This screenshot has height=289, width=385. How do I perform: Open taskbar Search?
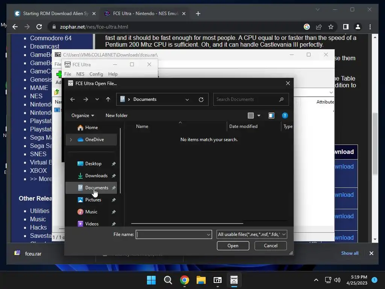coord(168,280)
